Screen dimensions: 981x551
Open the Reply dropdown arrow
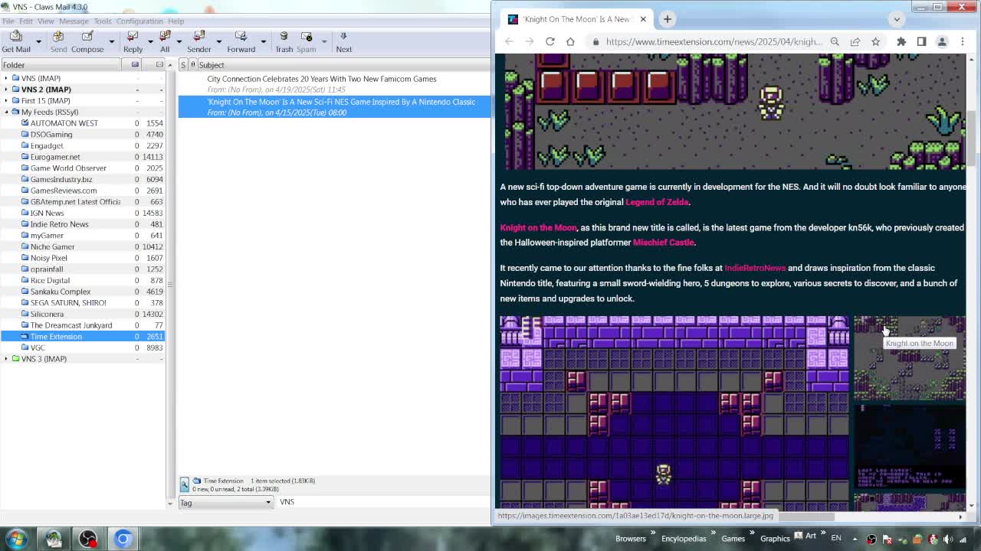(150, 42)
